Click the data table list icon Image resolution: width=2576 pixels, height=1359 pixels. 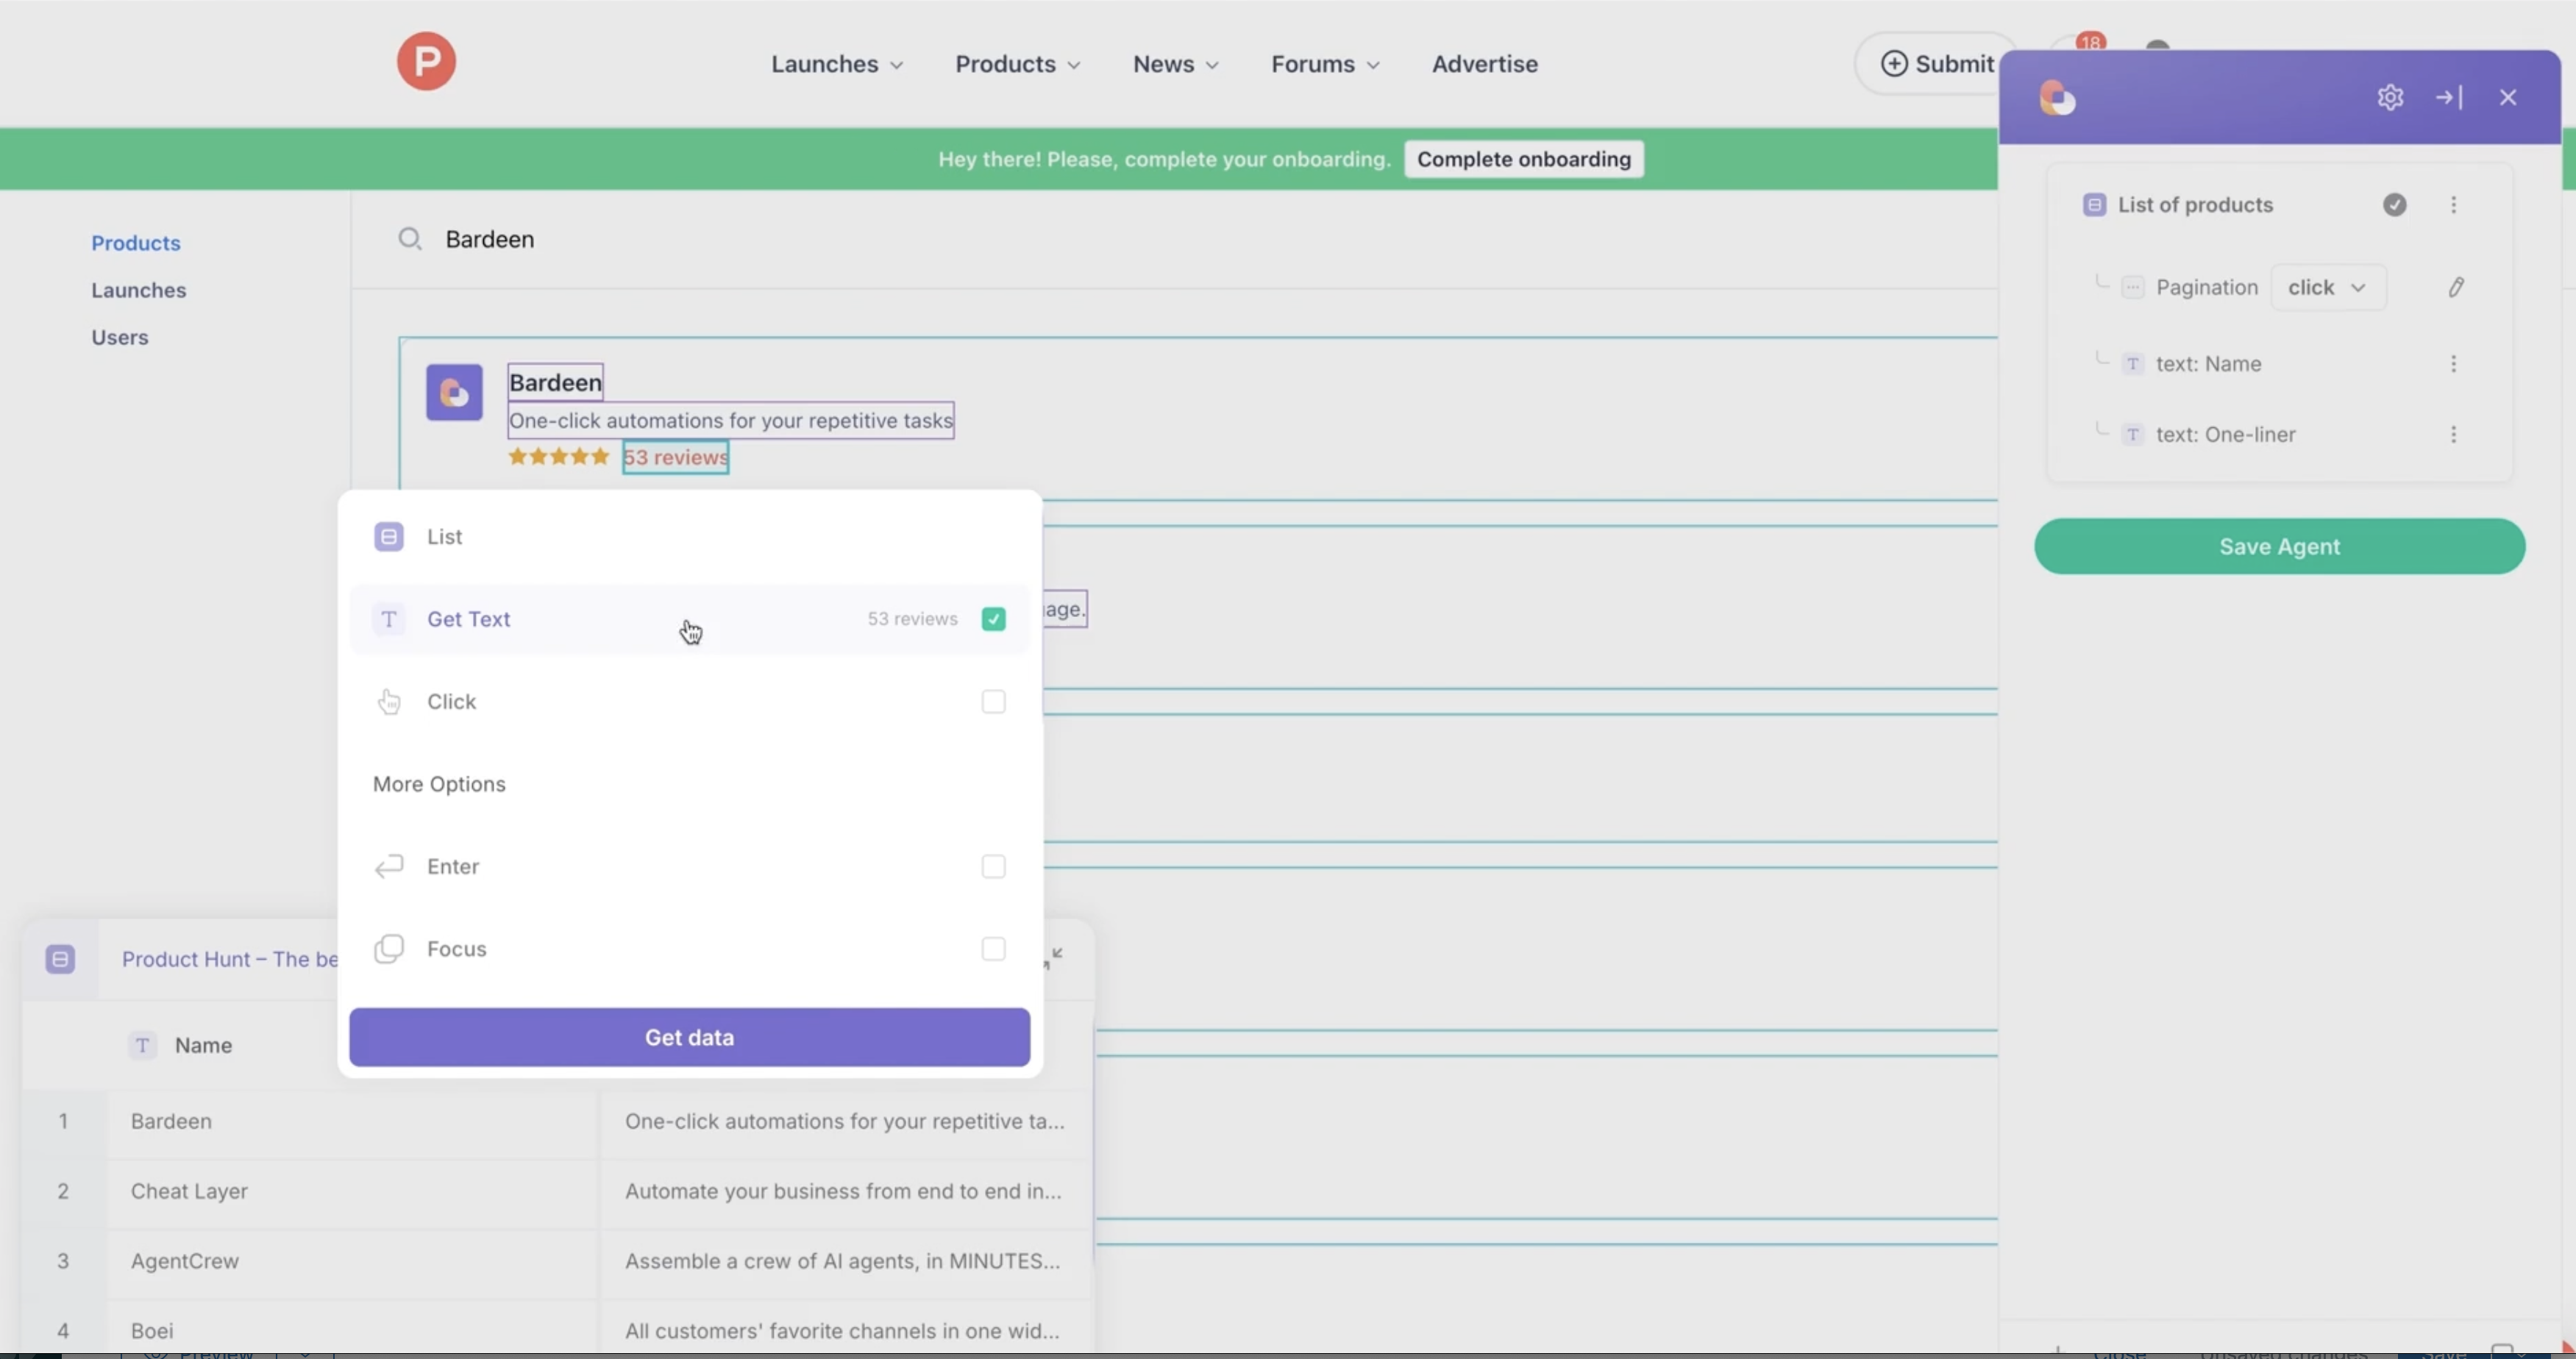pyautogui.click(x=60, y=960)
